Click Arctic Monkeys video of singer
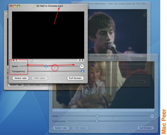This screenshot has height=135, width=167. (x=117, y=31)
